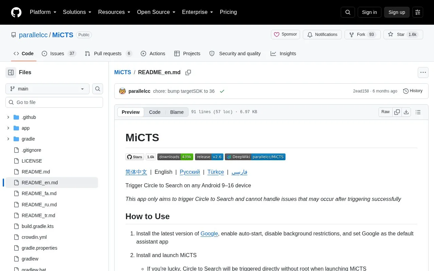Open the Pull requests tab
The height and width of the screenshot is (271, 434).
pos(108,54)
